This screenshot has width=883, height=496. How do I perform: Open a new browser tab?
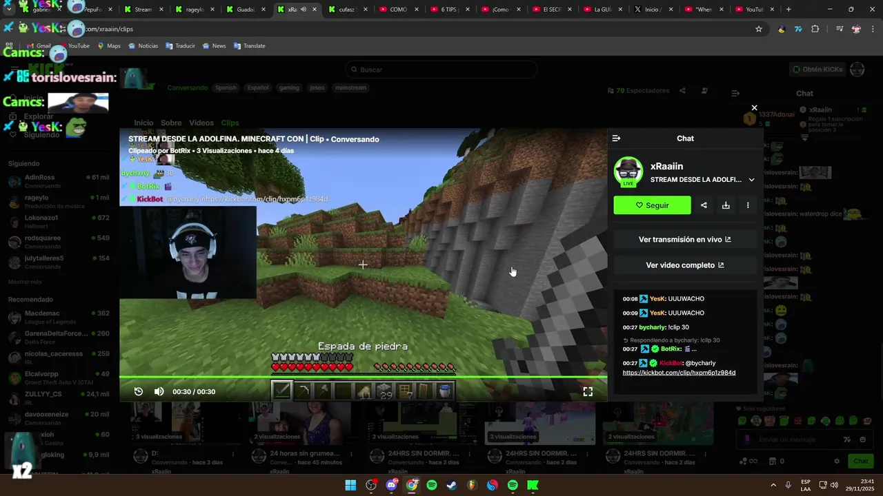coord(788,10)
